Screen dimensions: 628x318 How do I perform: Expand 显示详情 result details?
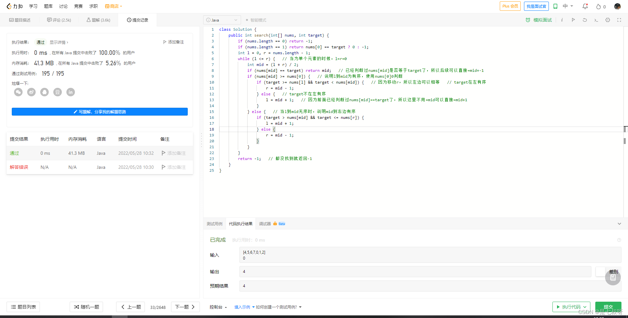click(x=59, y=42)
